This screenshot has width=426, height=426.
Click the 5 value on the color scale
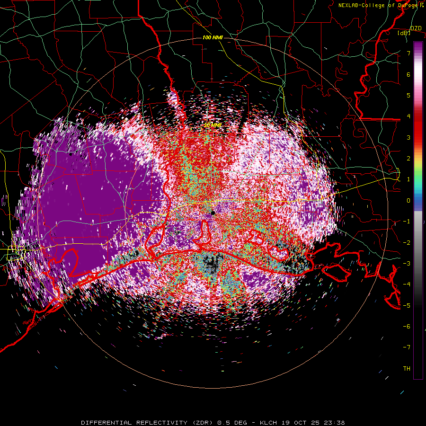[408, 95]
